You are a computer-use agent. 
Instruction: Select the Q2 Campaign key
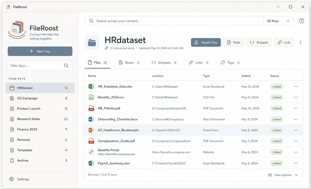pyautogui.click(x=40, y=98)
